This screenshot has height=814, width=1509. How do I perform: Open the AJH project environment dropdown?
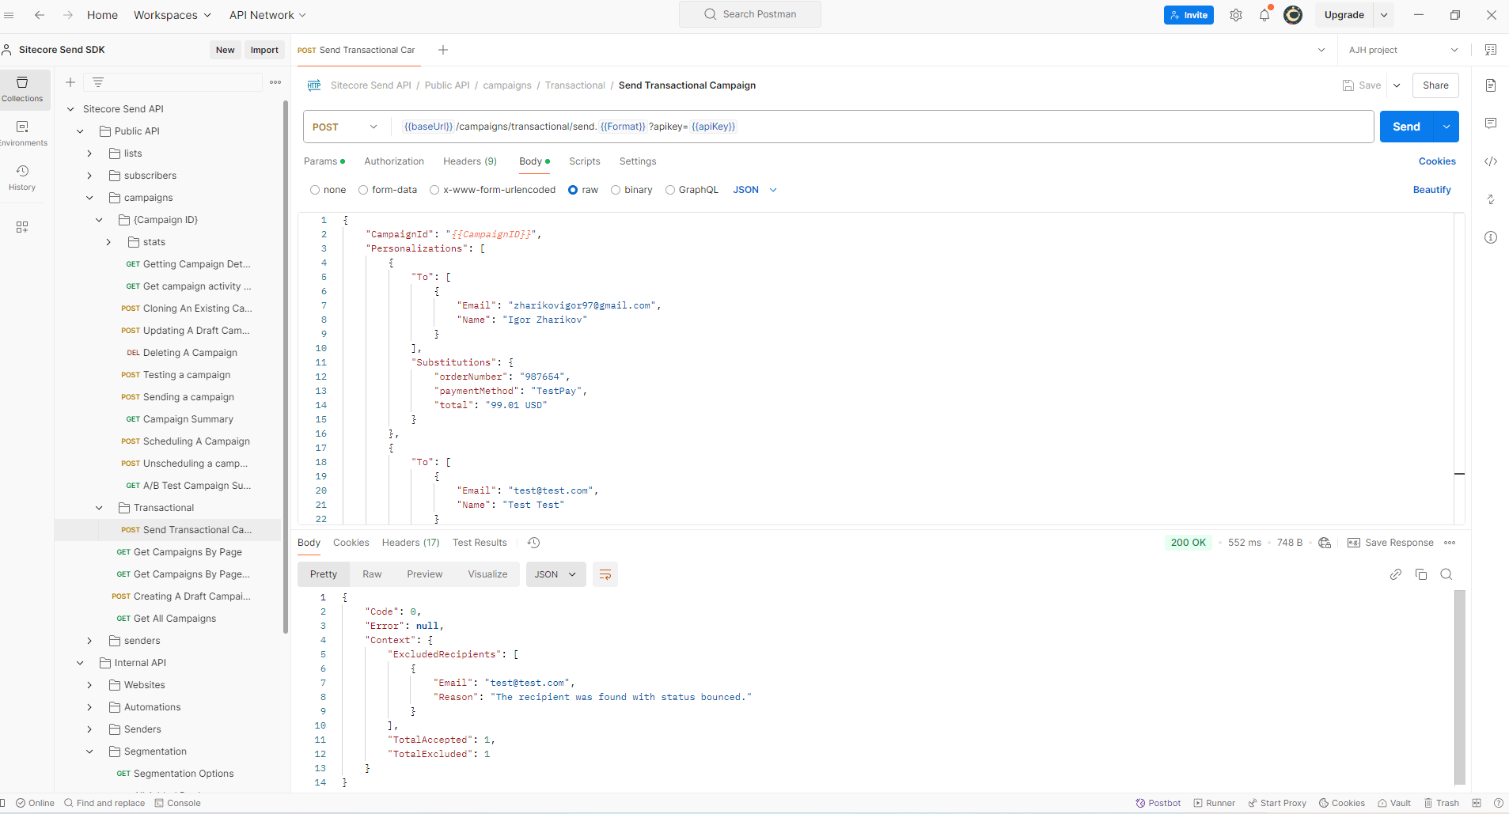[x=1404, y=50]
